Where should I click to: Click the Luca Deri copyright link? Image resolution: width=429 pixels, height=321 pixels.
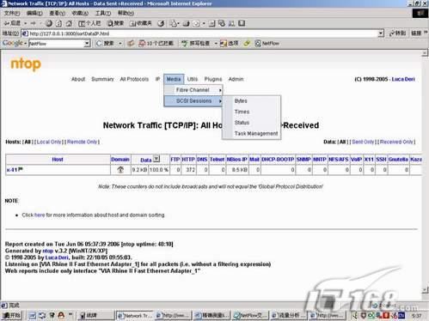coord(403,79)
